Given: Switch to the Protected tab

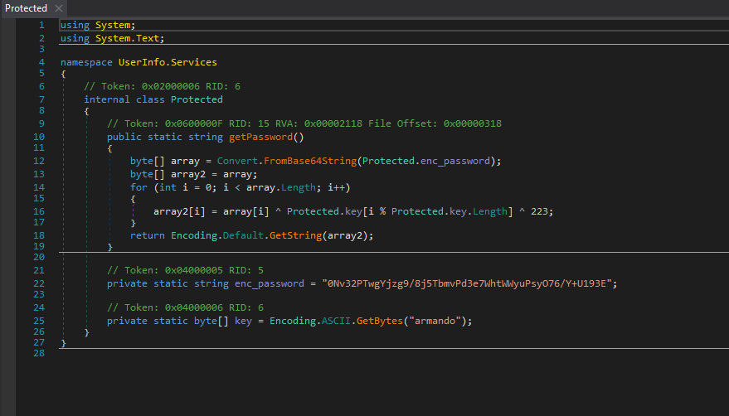Looking at the screenshot, I should click(x=27, y=8).
